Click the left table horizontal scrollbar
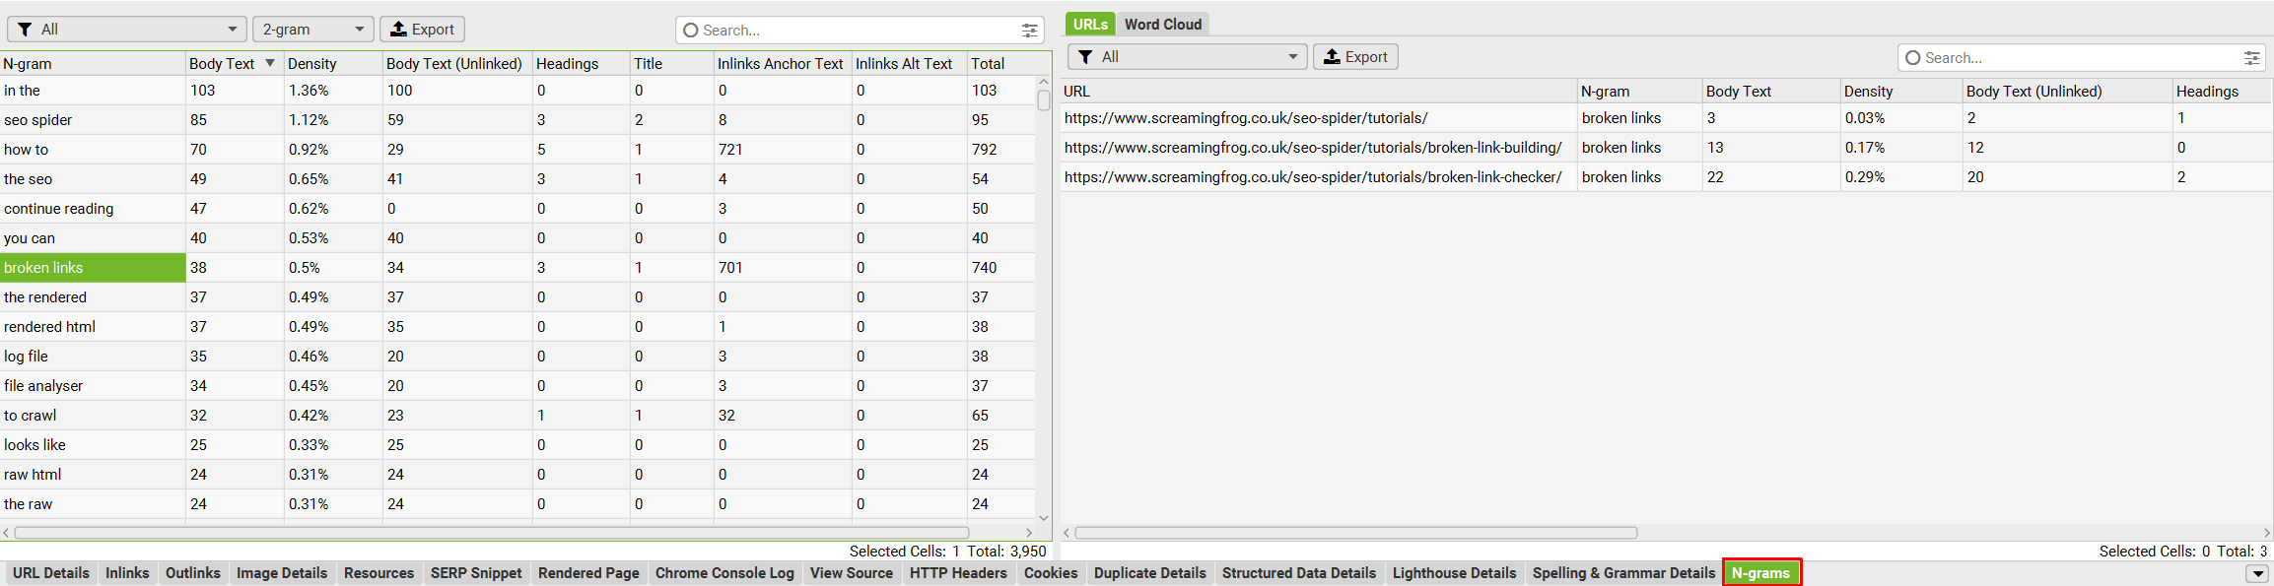 tap(493, 533)
